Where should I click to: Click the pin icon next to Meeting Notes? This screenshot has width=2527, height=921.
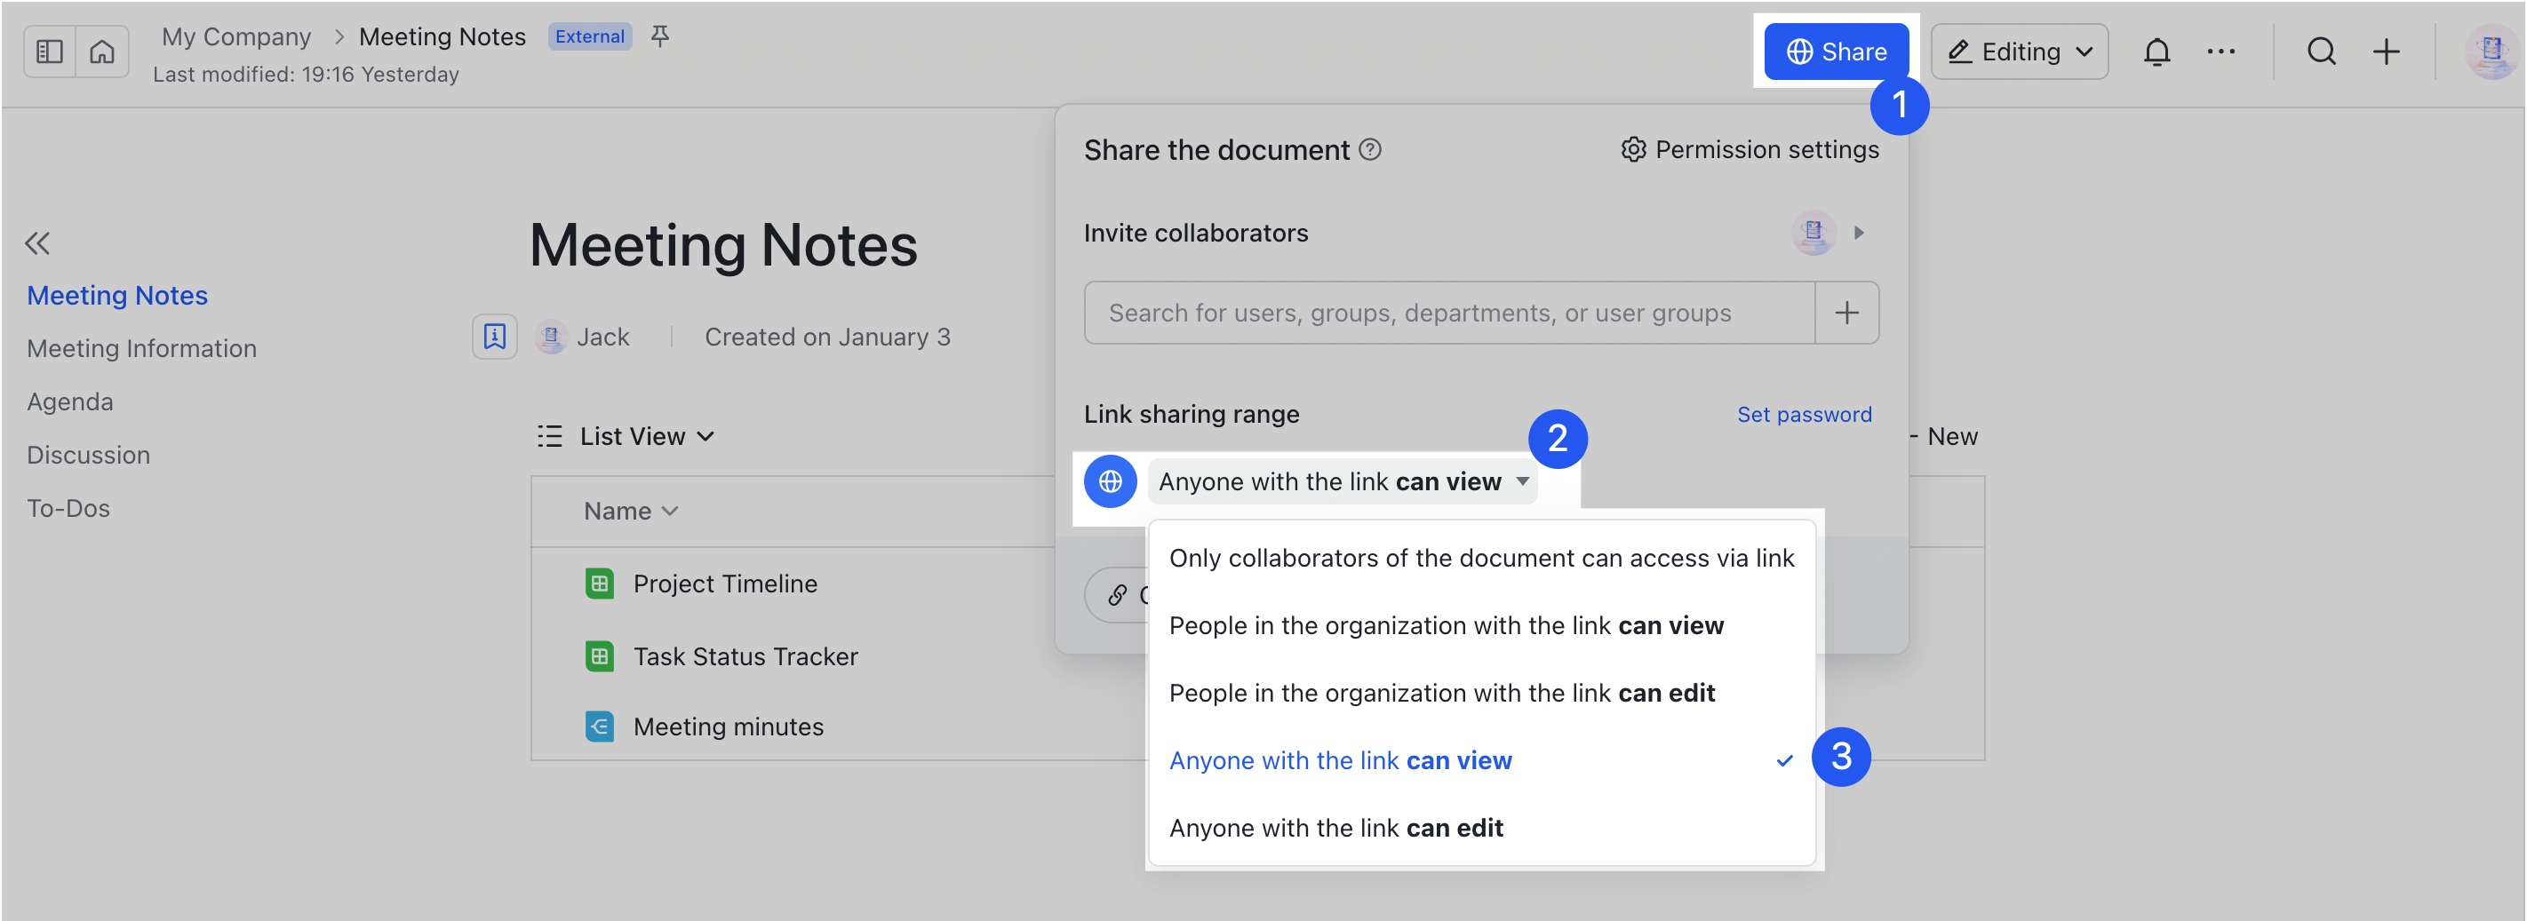tap(660, 36)
